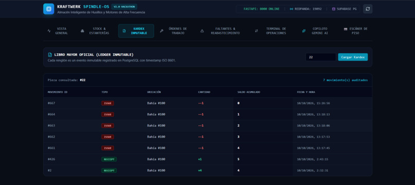Click the RECEIPT badge in row #2
The height and width of the screenshot is (185, 415).
pos(109,171)
